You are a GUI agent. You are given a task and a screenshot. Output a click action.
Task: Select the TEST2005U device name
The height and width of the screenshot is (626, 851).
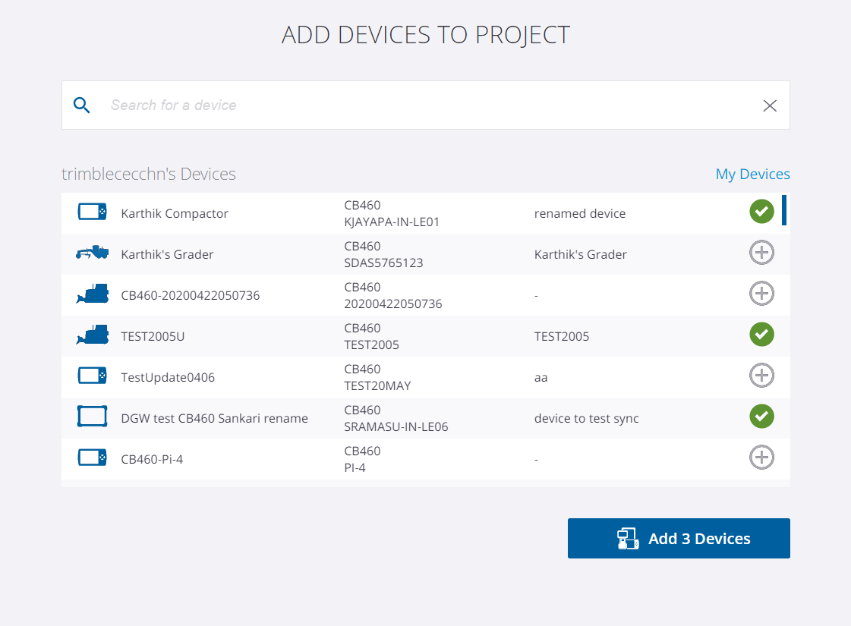(x=153, y=336)
